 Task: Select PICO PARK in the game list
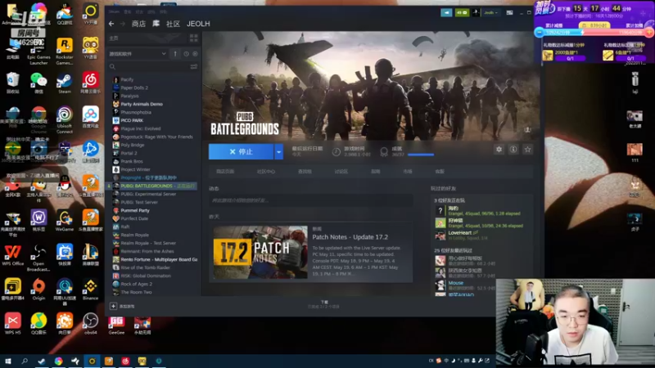pos(132,120)
